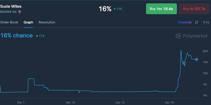211x105 pixels.
Task: Switch to the Graph tab
Action: (28, 22)
